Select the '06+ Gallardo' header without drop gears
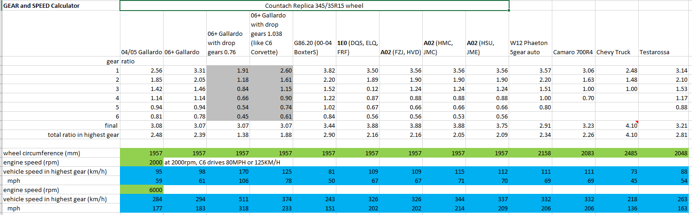Viewport: 692px width, 215px height. click(185, 34)
